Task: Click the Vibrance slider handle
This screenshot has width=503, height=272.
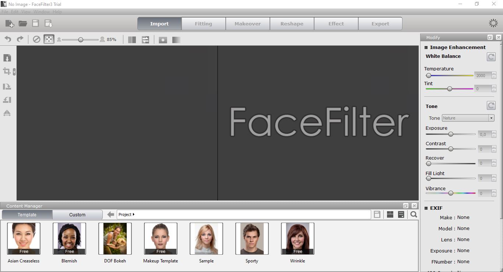Action: point(451,193)
